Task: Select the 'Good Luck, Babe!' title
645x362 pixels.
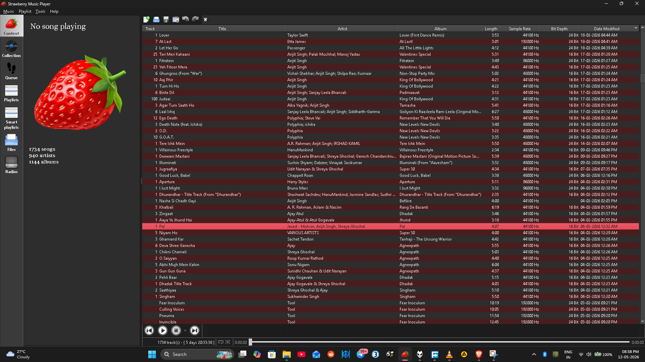Action: click(175, 175)
